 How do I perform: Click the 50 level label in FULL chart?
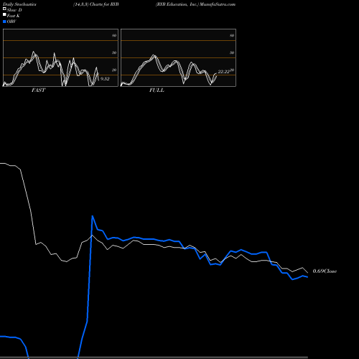pyautogui.click(x=232, y=52)
